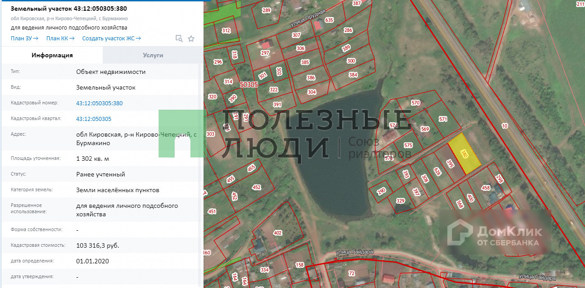585x288 pixels.
Task: Click Создать участок ЖС link
Action: 112,39
